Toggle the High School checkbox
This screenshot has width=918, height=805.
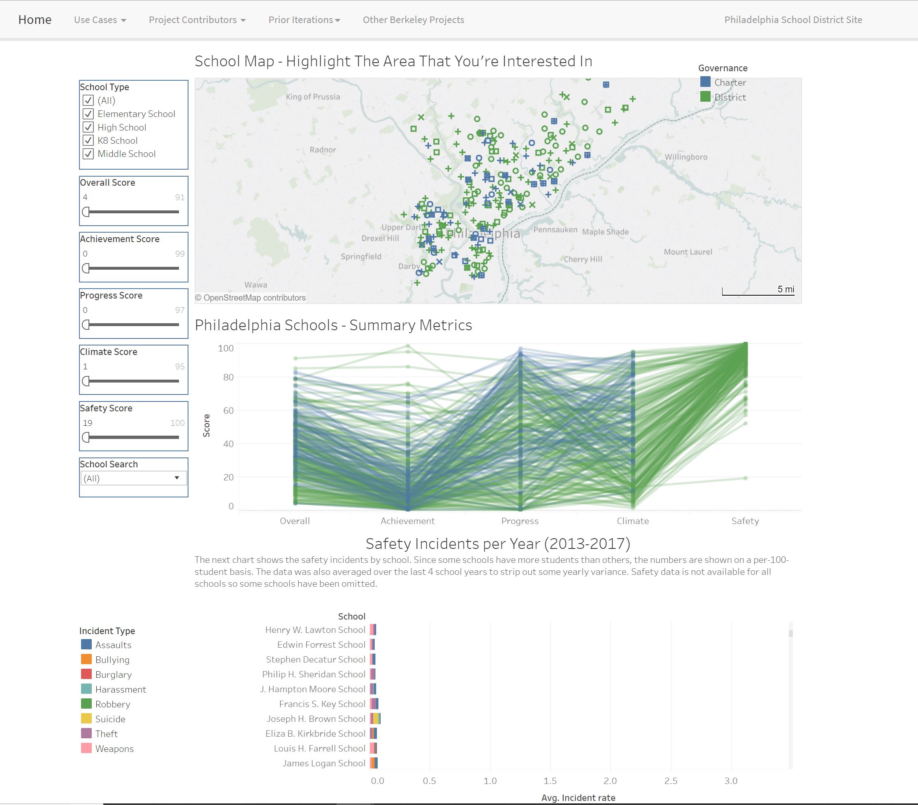point(88,126)
